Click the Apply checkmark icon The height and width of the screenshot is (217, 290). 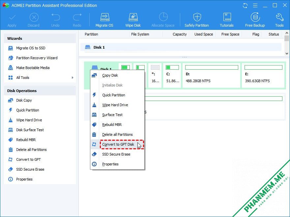coord(12,17)
